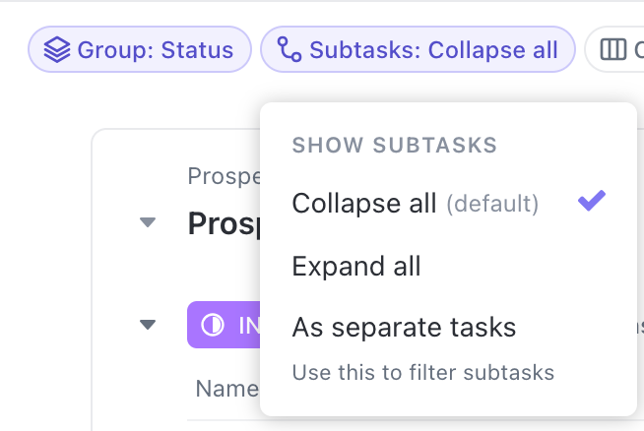Click the layers icon in Group chip
Viewport: 644px width, 431px height.
pos(57,49)
